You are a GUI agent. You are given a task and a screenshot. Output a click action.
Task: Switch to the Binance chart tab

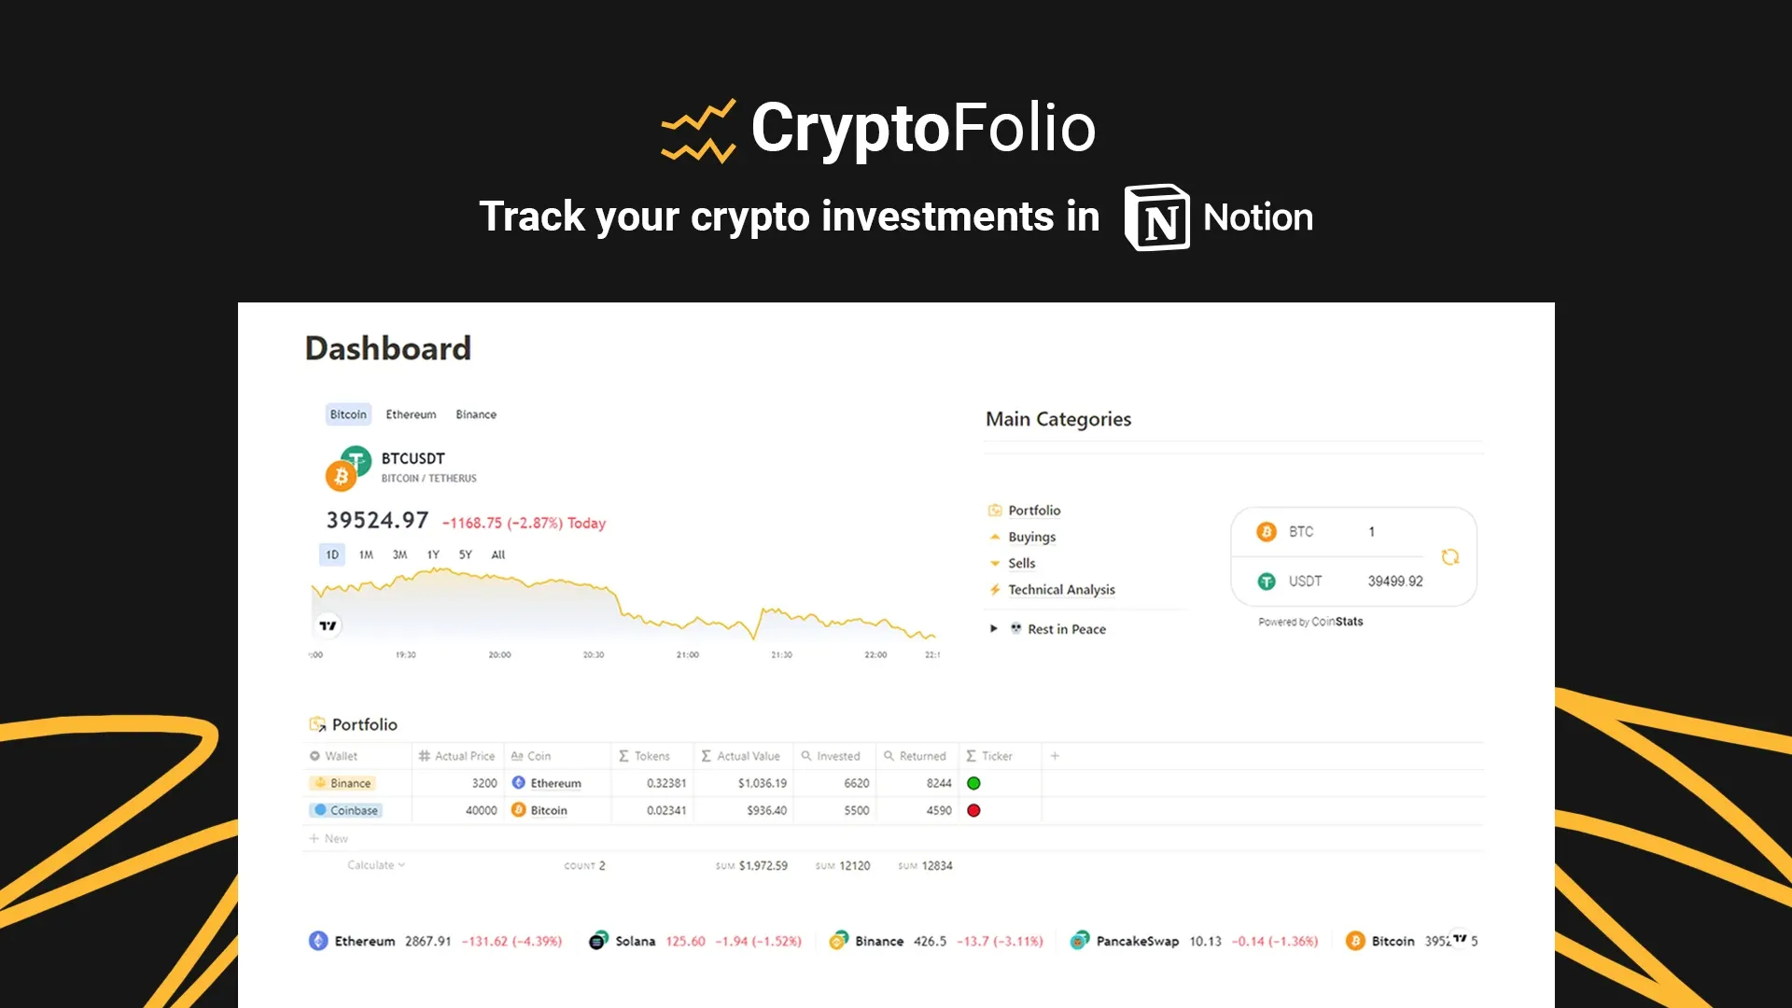pyautogui.click(x=476, y=414)
